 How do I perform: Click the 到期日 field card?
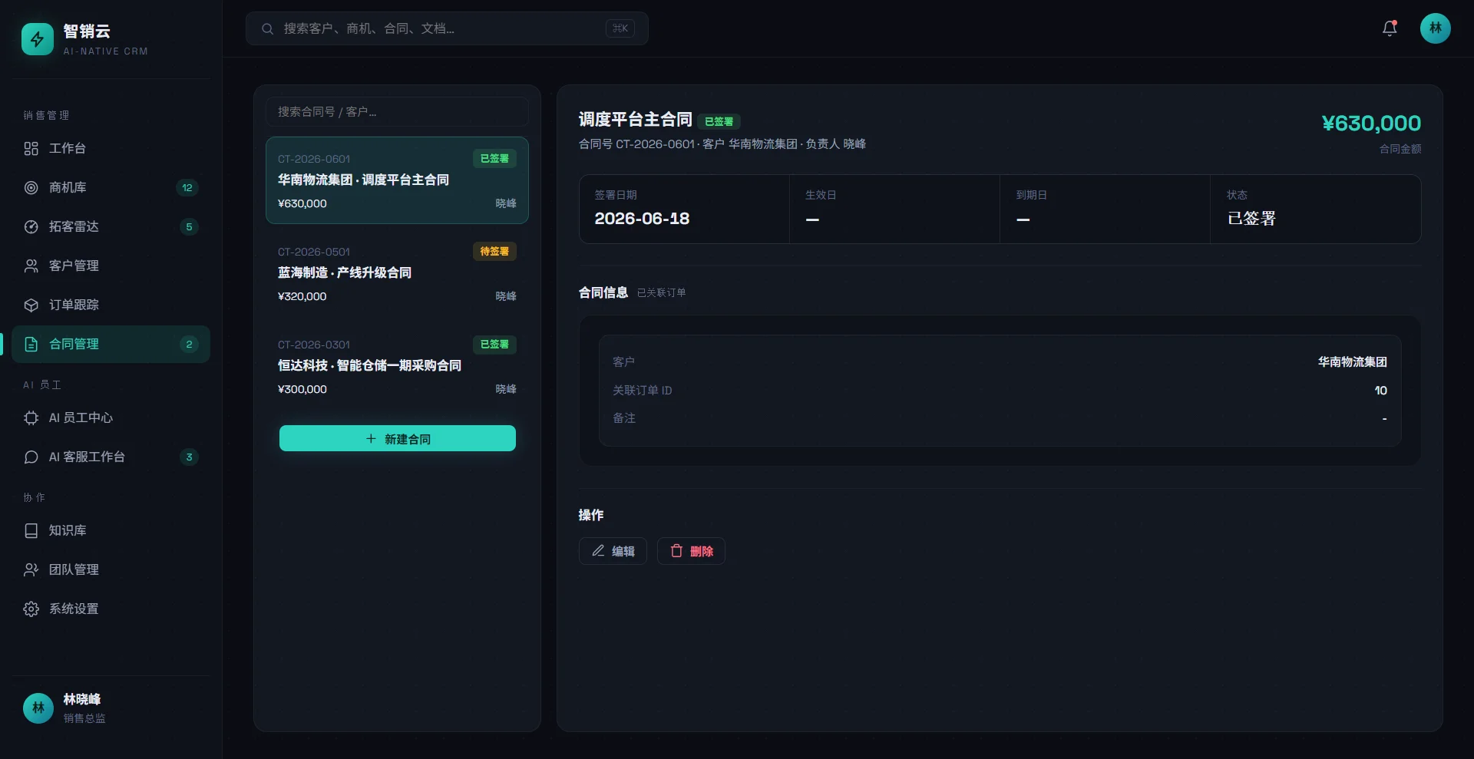pos(1105,209)
